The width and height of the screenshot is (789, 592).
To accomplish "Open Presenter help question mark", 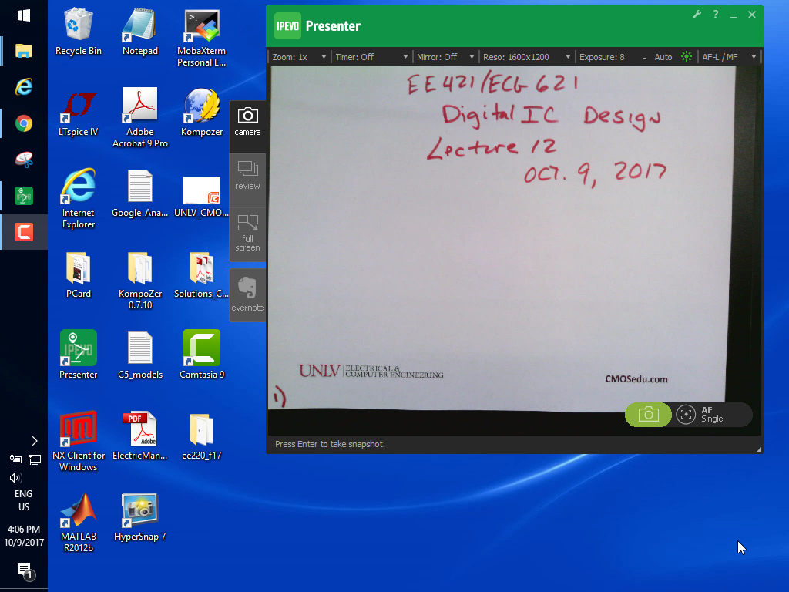I will (x=716, y=15).
